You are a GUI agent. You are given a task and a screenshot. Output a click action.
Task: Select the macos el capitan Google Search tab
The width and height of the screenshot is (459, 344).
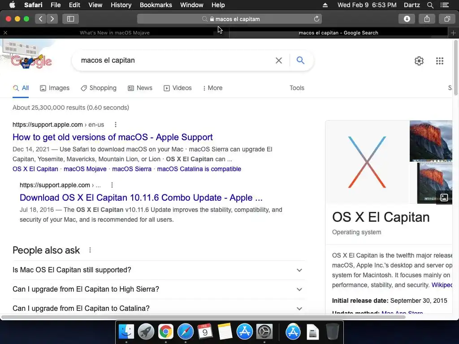(x=338, y=33)
